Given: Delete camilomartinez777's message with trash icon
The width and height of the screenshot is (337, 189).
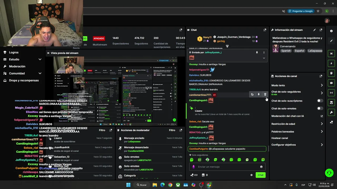Looking at the screenshot, I should click(265, 94).
